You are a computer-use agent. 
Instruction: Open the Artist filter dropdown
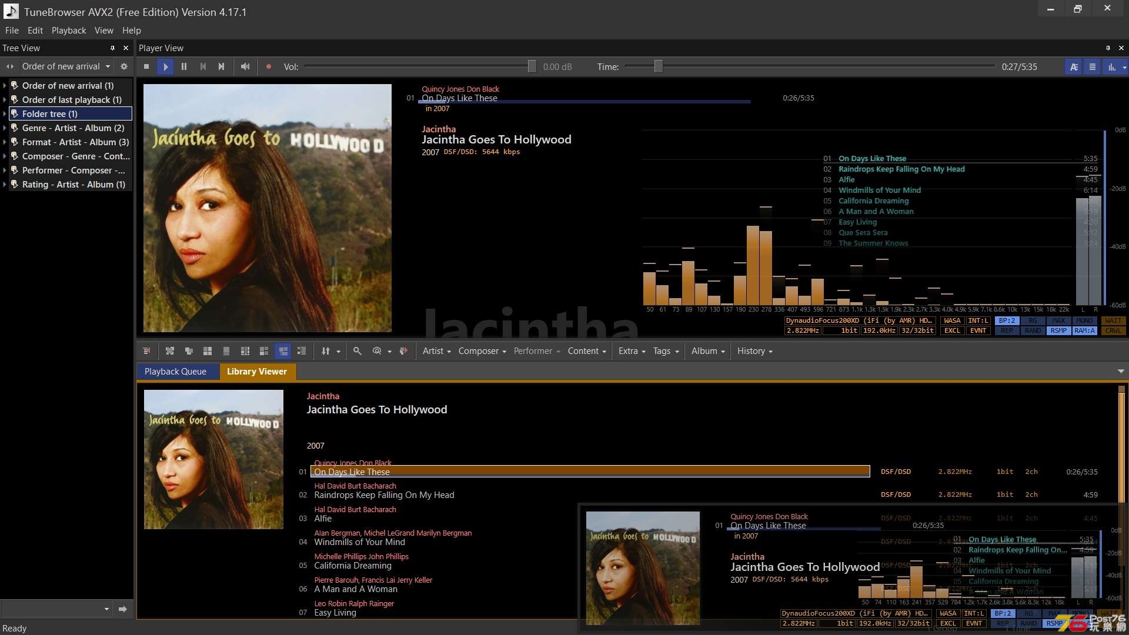click(436, 351)
